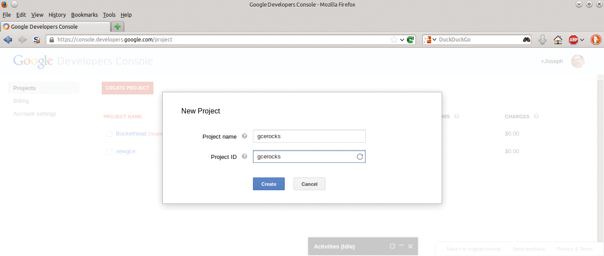Tick the Buckethead project checkbox
The image size is (604, 256).
109,134
